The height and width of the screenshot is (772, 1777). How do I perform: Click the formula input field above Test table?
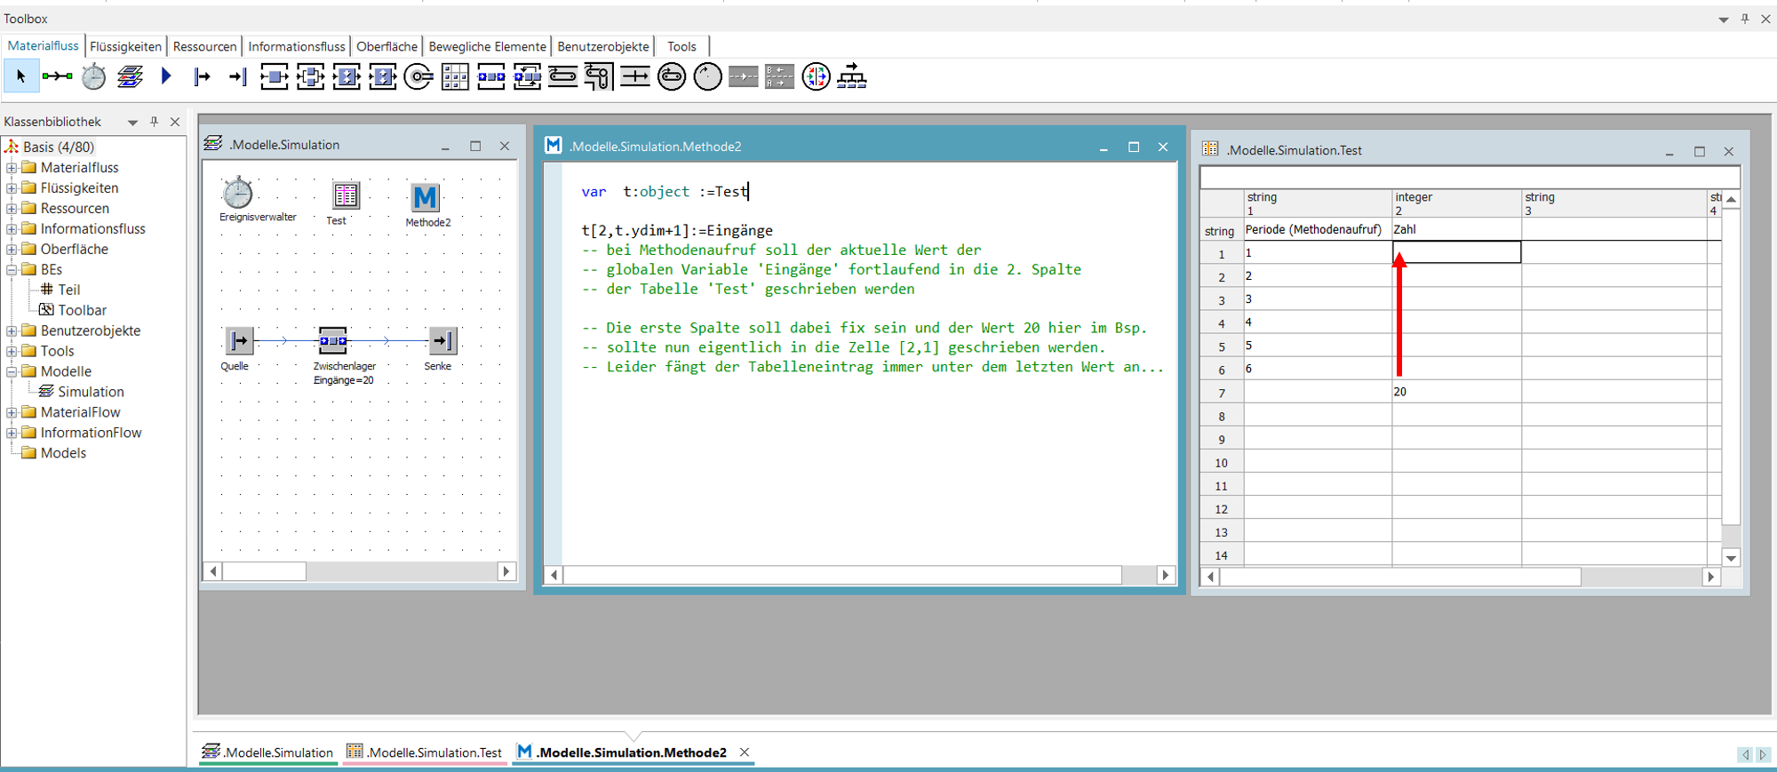tap(1469, 178)
